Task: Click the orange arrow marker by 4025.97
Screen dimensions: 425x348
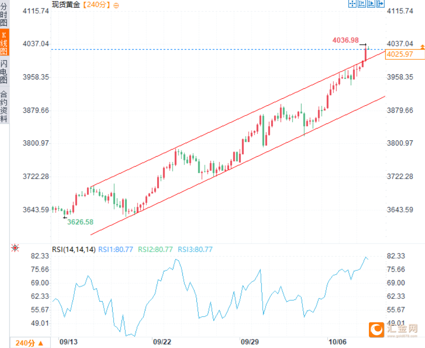Action: [422, 47]
